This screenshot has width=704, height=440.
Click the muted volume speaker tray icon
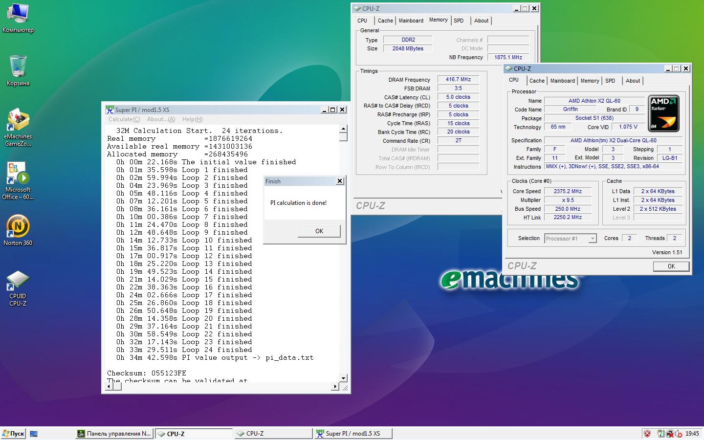click(x=679, y=434)
